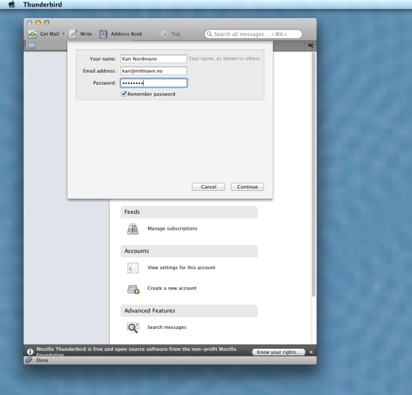Click the account settings icon
The image size is (412, 395).
[133, 268]
